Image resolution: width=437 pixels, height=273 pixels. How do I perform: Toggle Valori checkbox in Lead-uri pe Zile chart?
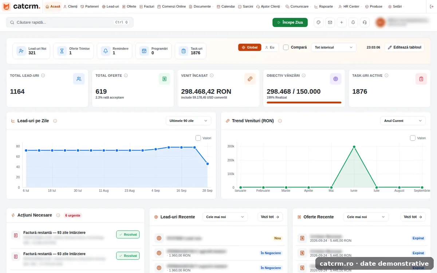(x=198, y=138)
